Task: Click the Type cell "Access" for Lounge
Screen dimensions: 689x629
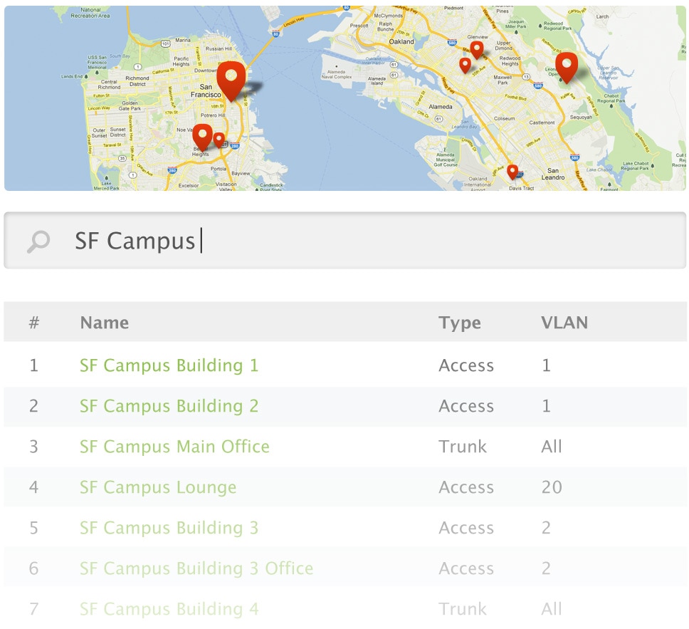Action: [x=466, y=487]
